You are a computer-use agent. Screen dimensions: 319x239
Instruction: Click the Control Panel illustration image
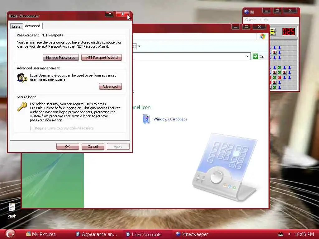coord(225,167)
